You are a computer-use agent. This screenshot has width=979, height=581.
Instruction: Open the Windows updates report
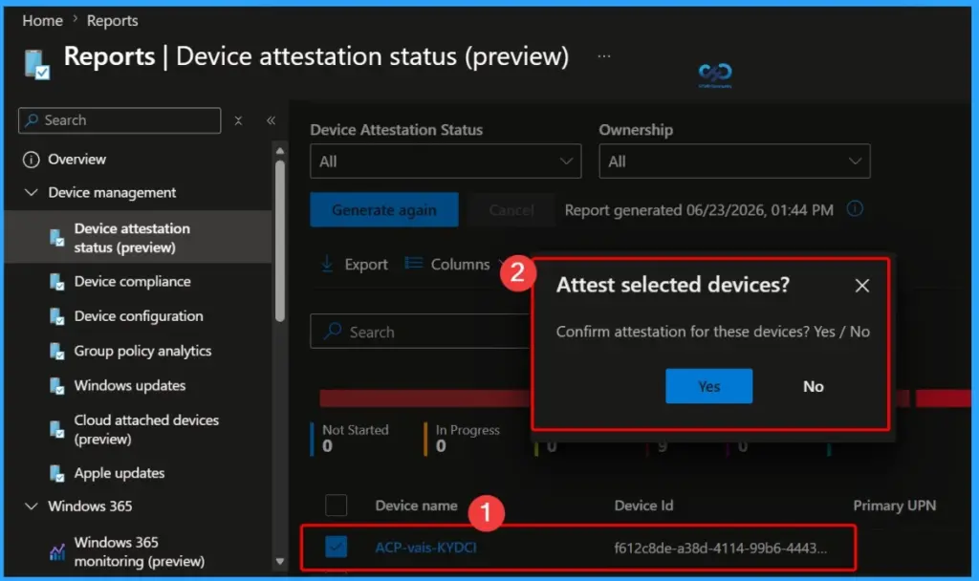pyautogui.click(x=130, y=386)
